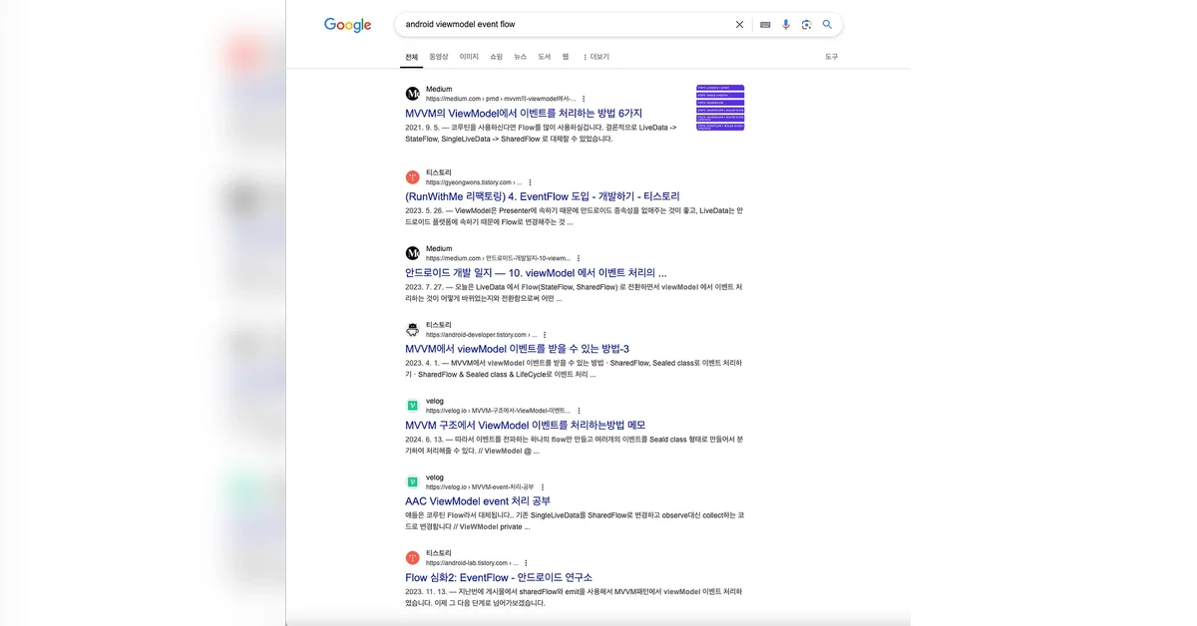
Task: Open three-dot menu beside 안드로이드-개발일지-10 URL
Action: coord(579,258)
